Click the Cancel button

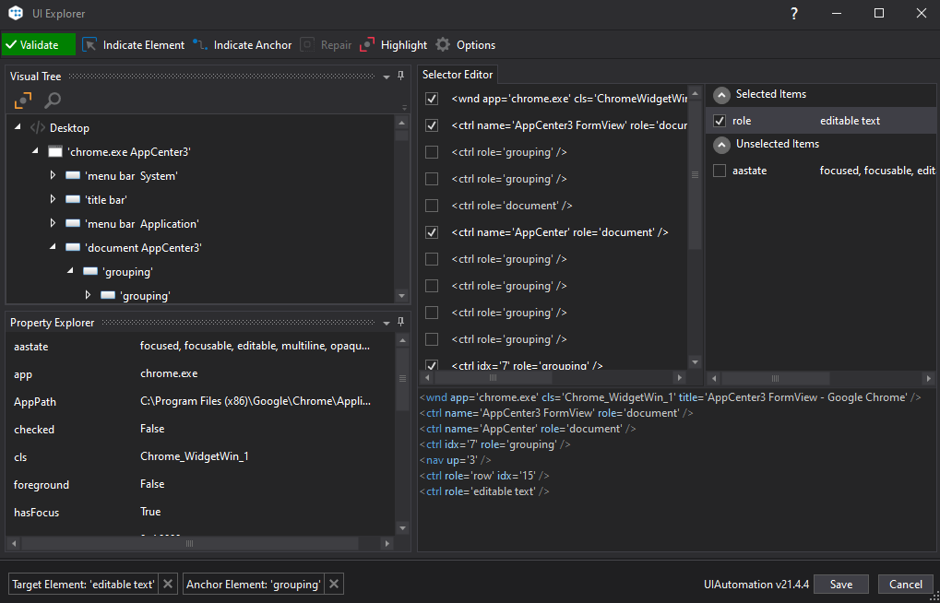pyautogui.click(x=905, y=584)
